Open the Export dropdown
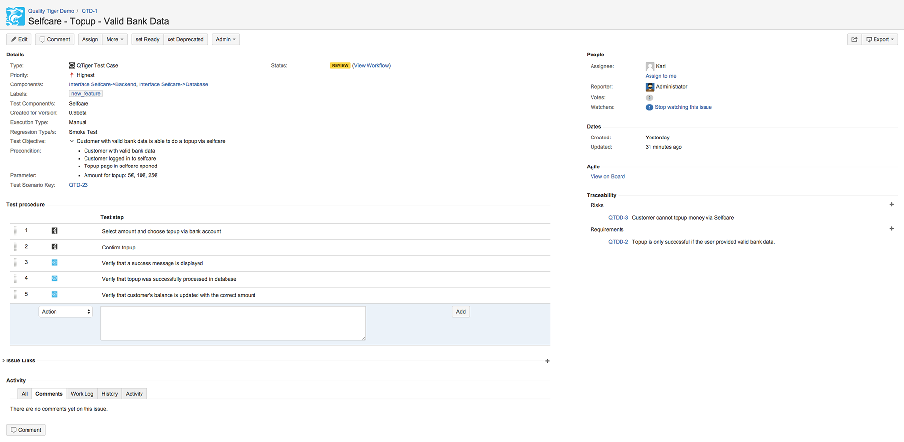 coord(879,40)
